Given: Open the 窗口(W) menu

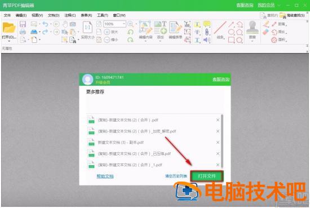Looking at the screenshot, I should 119,15.
